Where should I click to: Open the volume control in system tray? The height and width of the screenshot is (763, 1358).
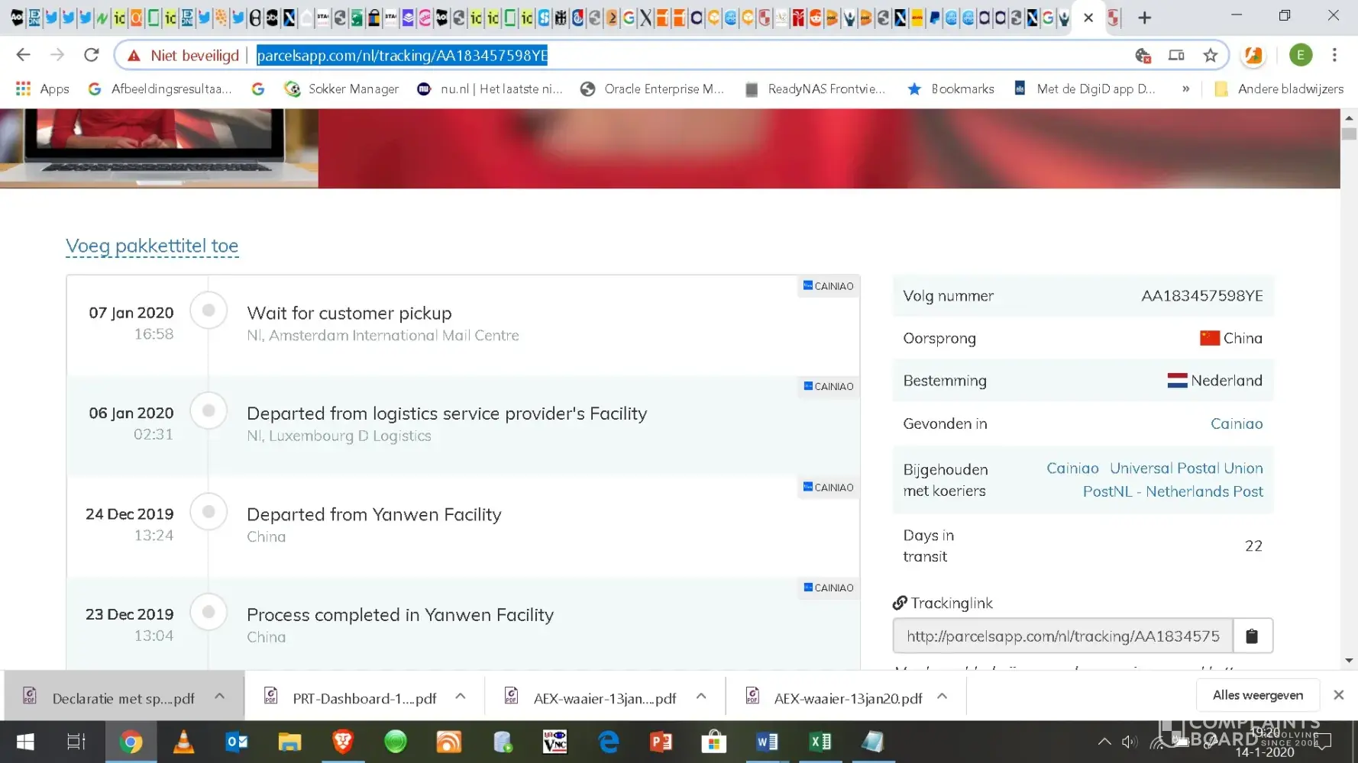(1129, 742)
